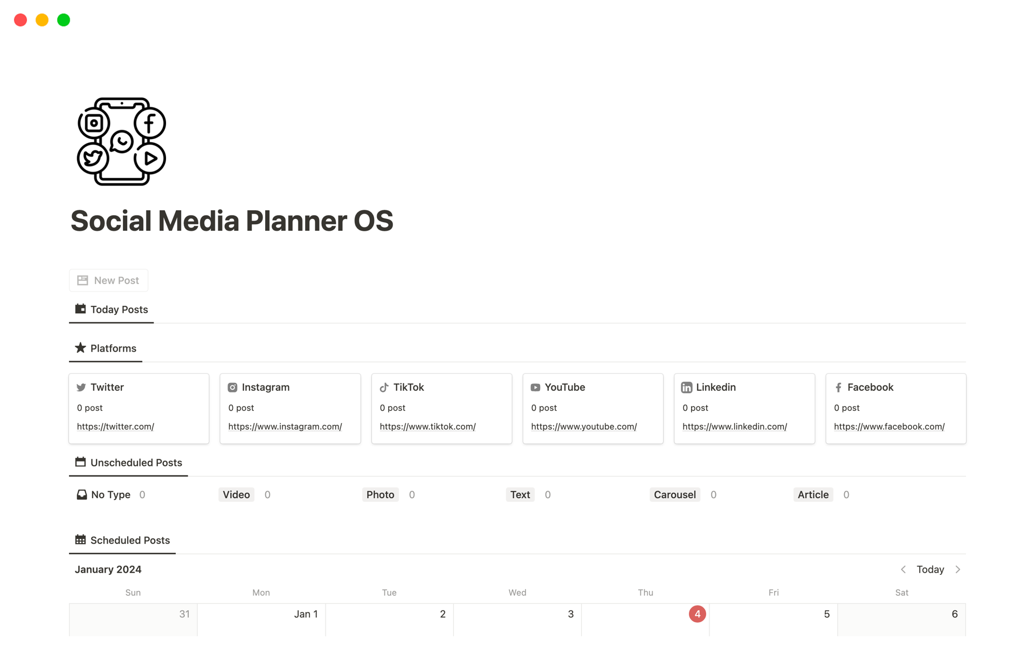Select the Linkedin icon on its platform card
The height and width of the screenshot is (647, 1035).
tap(687, 387)
